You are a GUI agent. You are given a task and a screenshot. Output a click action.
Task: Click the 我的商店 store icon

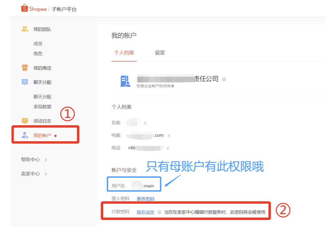point(25,67)
